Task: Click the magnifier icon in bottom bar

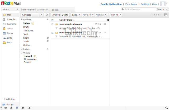Action: pos(167,108)
